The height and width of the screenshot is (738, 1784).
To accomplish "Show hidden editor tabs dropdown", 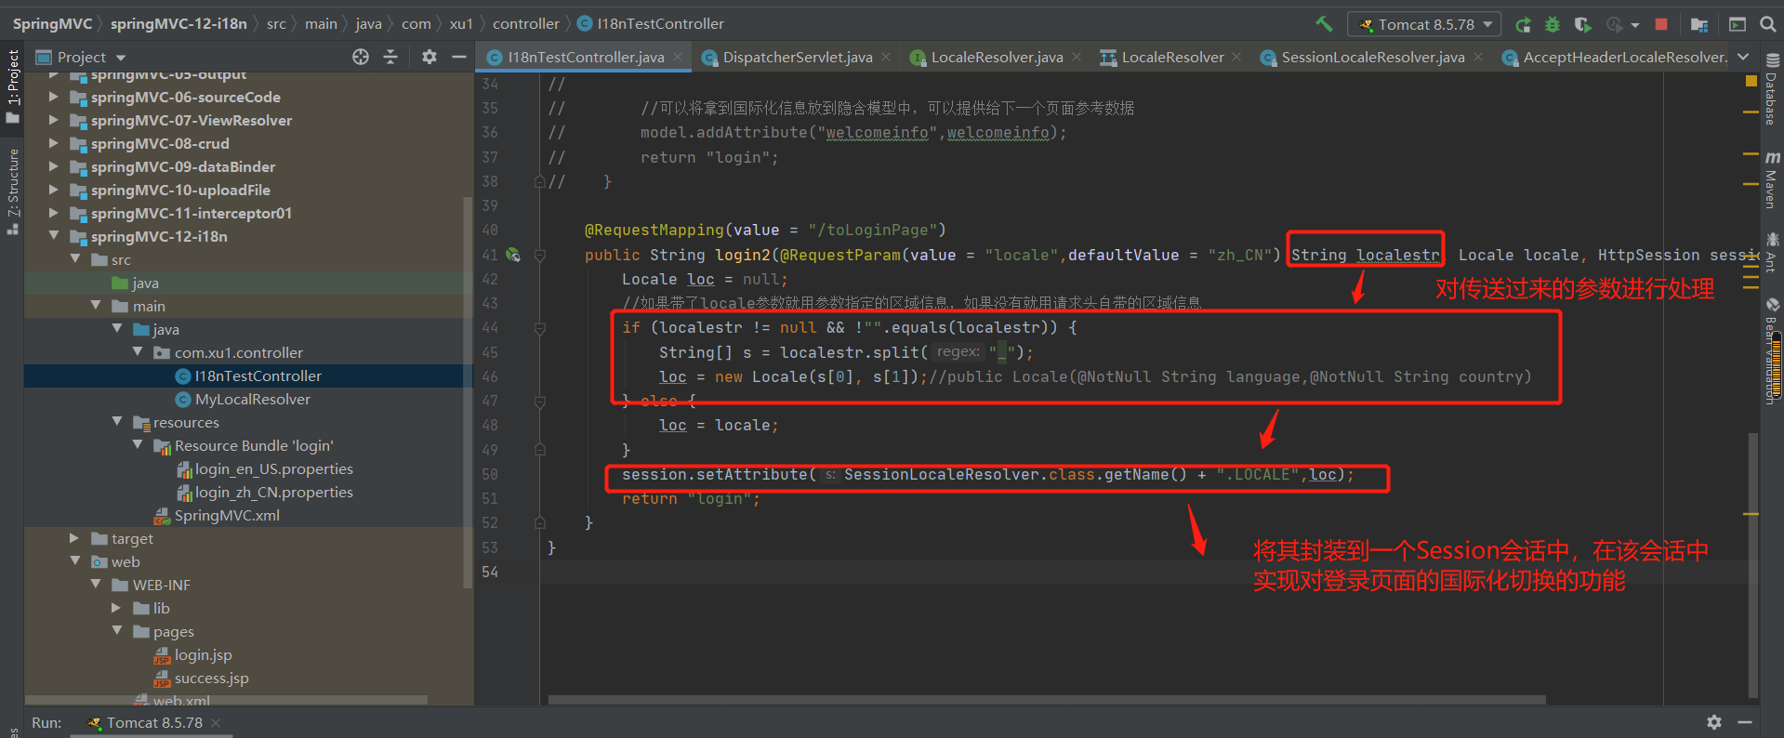I will pos(1743,57).
